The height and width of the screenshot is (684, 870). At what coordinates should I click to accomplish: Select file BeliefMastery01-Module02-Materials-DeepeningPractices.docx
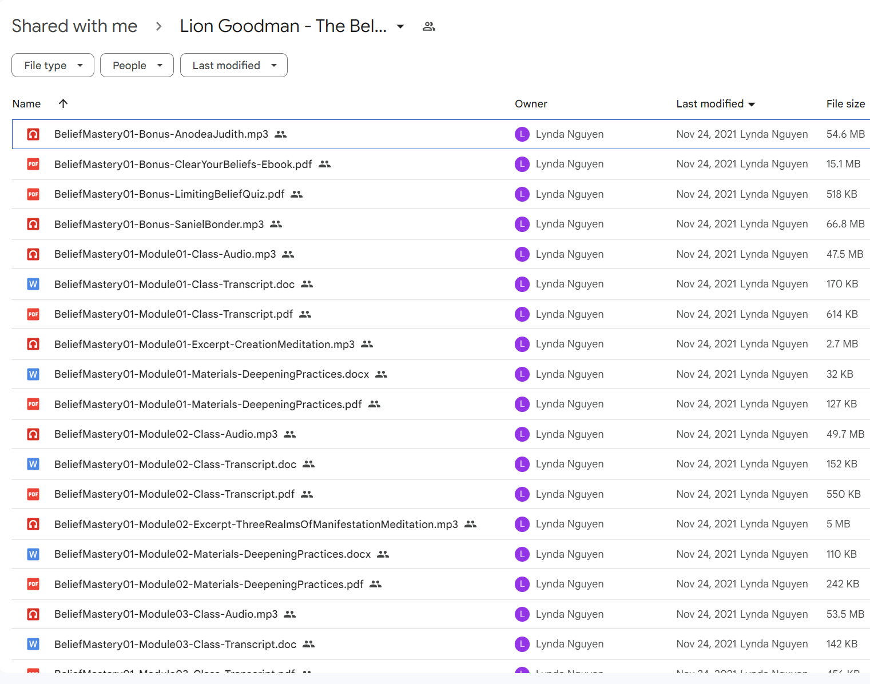213,554
